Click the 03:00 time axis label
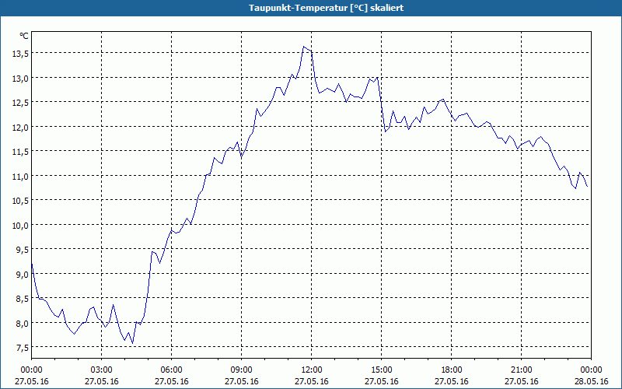The width and height of the screenshot is (622, 389). [102, 370]
